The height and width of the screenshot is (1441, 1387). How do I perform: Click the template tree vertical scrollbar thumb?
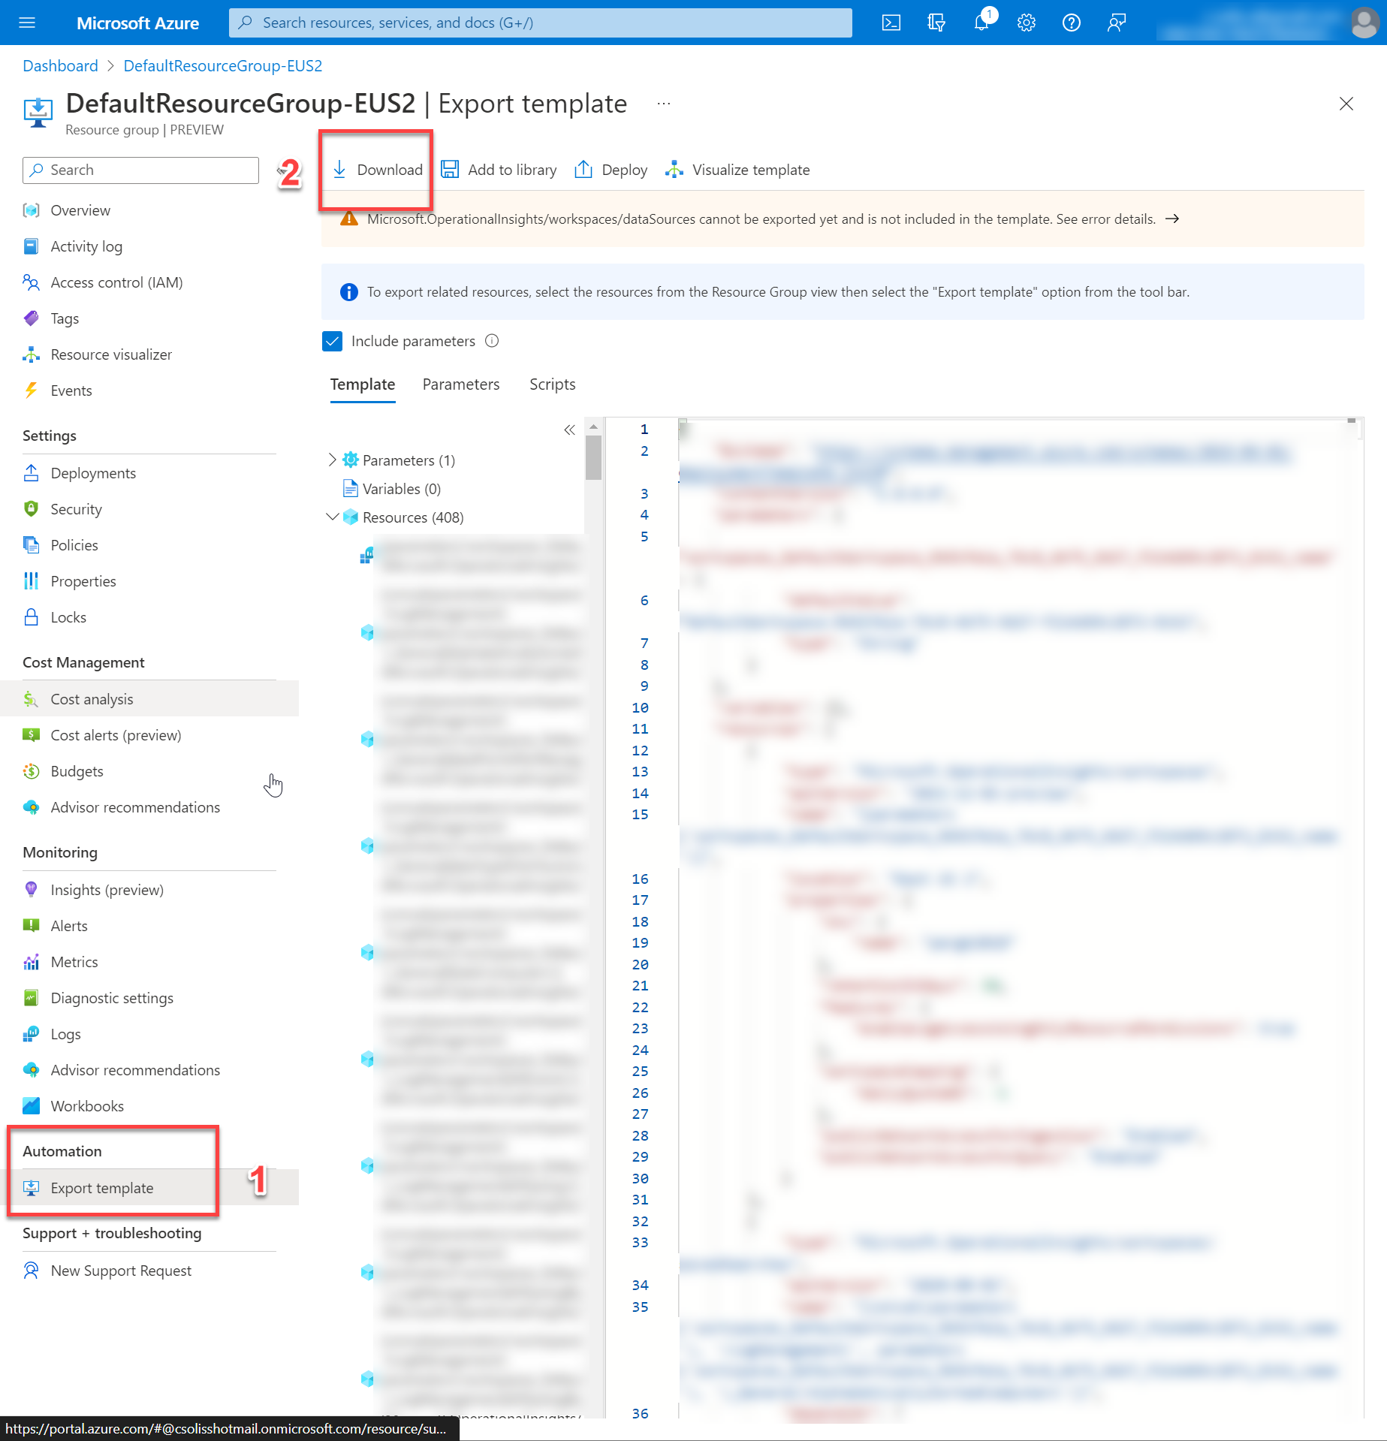click(x=593, y=457)
